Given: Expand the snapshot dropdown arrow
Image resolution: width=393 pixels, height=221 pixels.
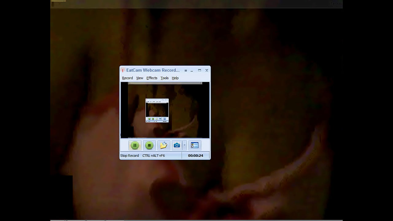Looking at the screenshot, I should (x=184, y=145).
